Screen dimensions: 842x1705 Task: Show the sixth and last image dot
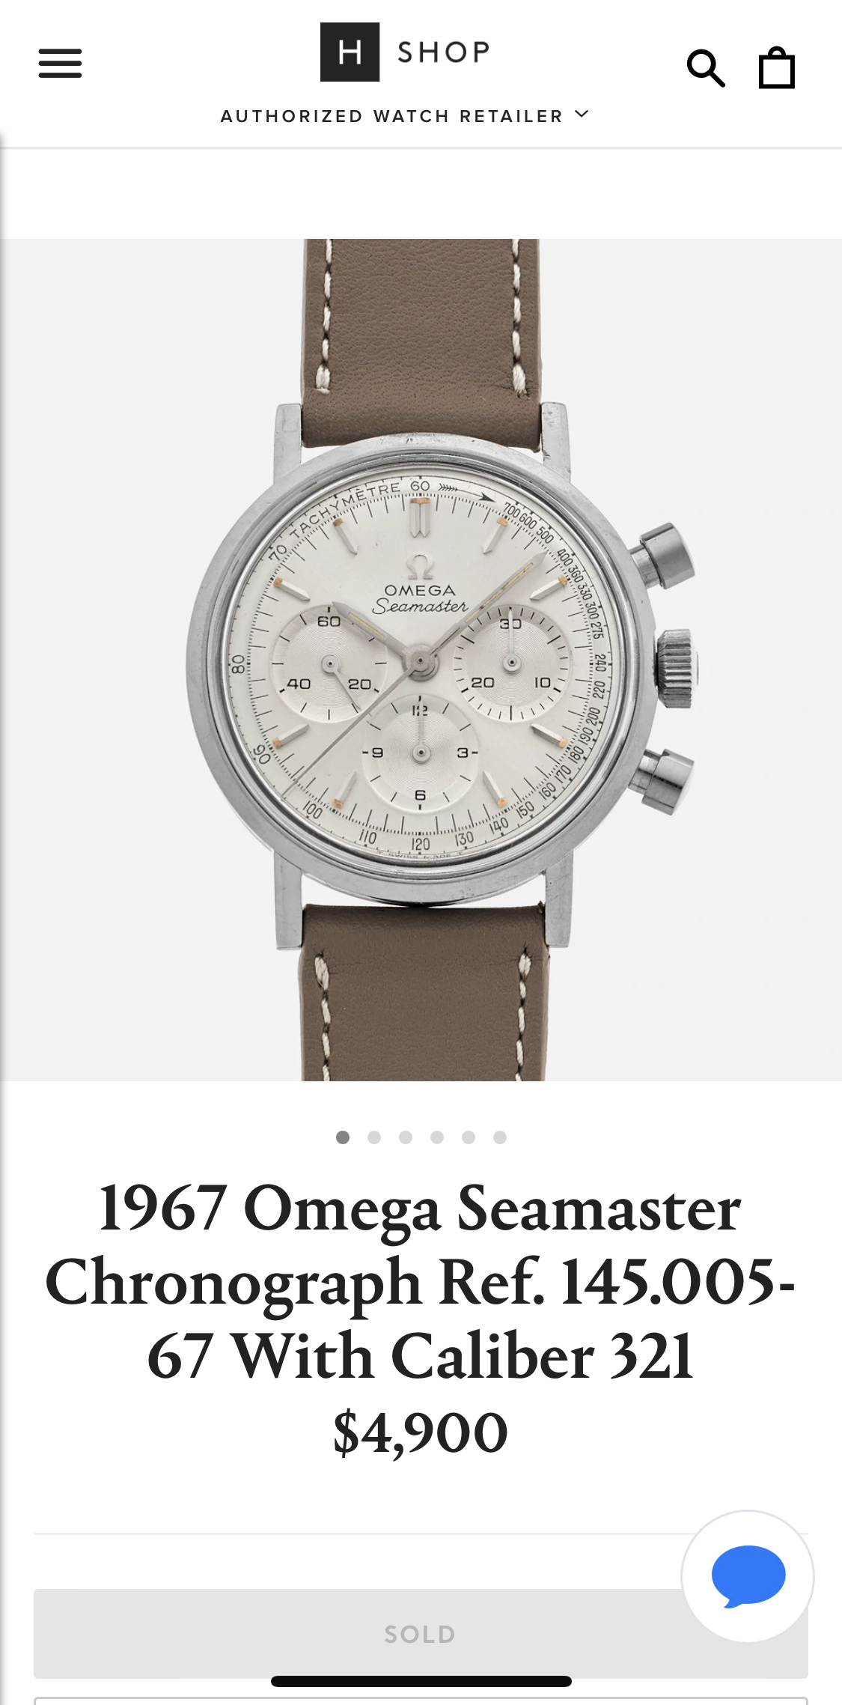point(500,1137)
